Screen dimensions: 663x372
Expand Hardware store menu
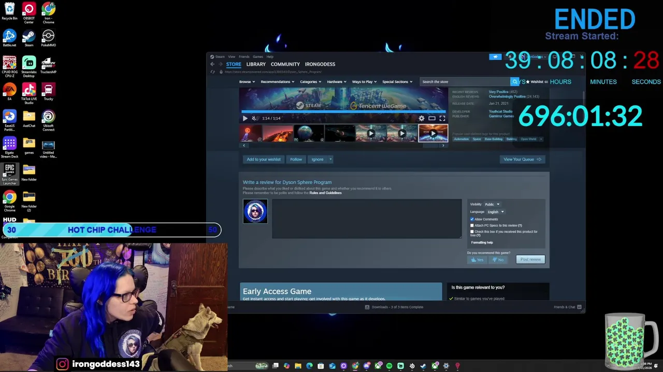(336, 82)
